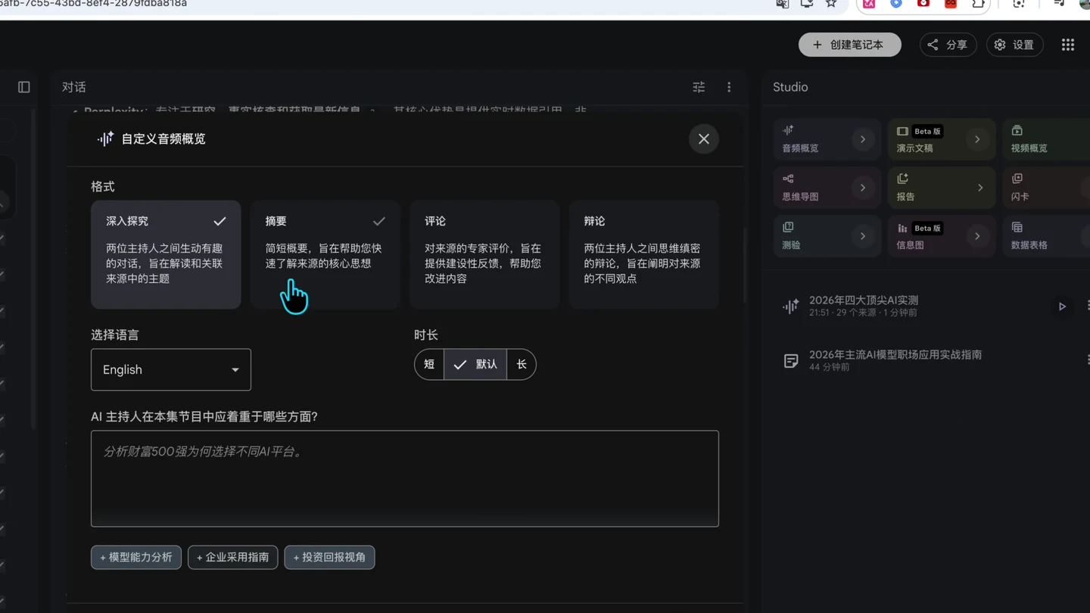
Task: Open 设置 from the top bar
Action: tap(1014, 45)
